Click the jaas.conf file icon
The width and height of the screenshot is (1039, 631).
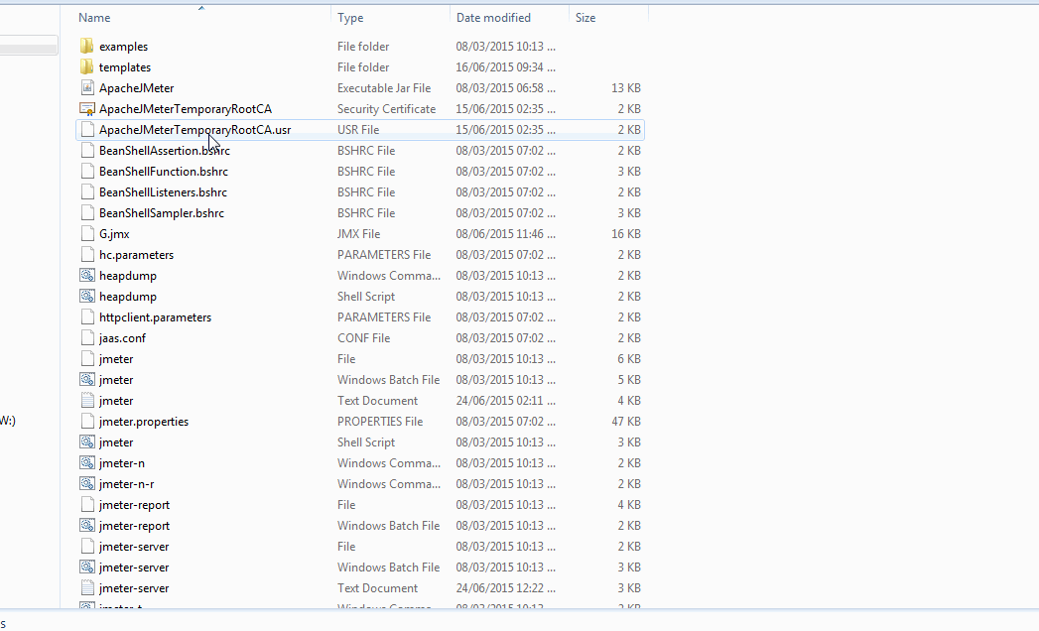[x=86, y=338]
